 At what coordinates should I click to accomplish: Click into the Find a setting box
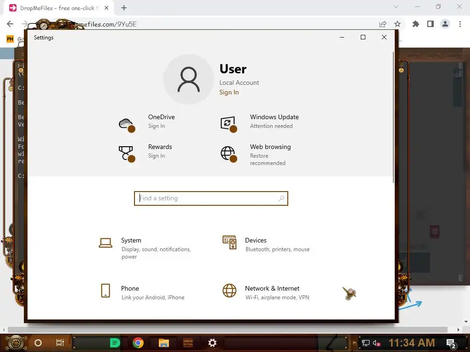click(211, 198)
